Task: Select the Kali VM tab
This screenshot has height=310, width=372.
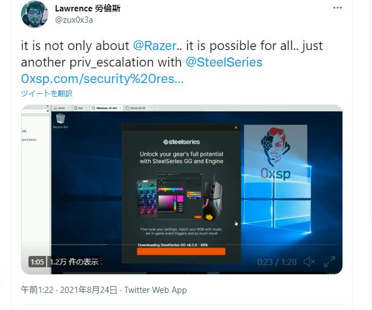Action: pos(79,108)
